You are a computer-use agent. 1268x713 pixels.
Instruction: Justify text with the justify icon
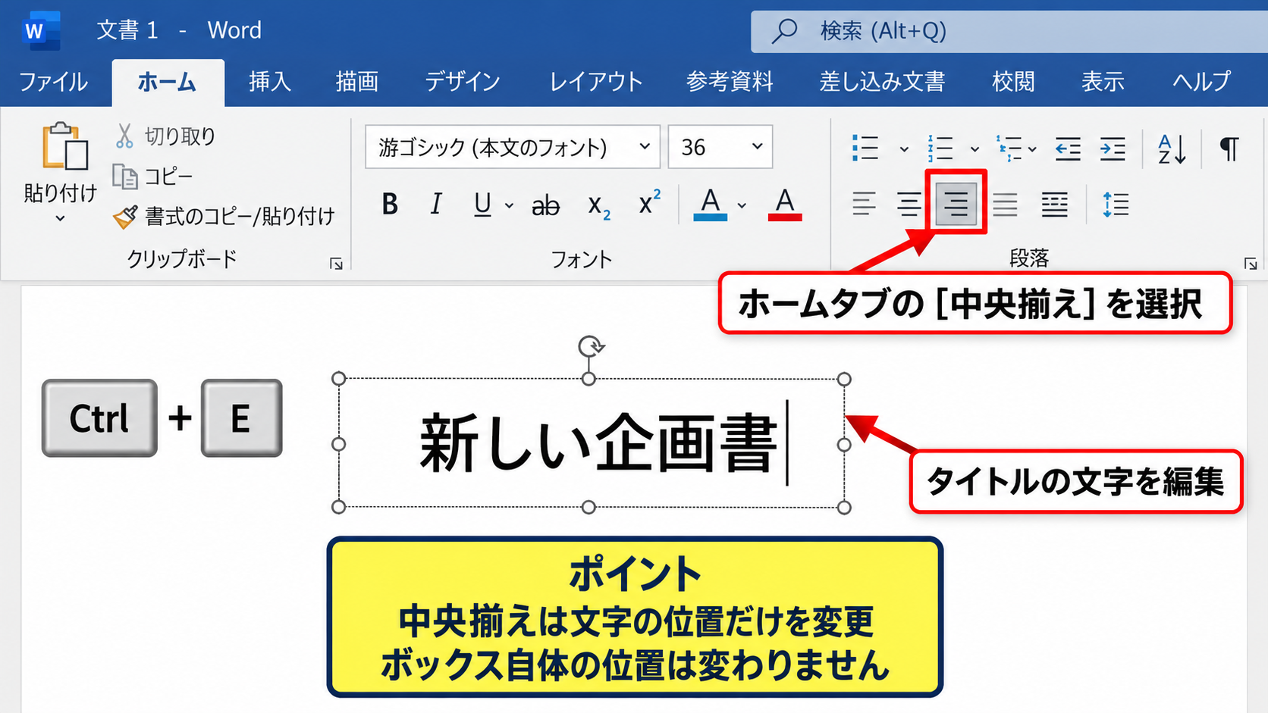pyautogui.click(x=1005, y=204)
